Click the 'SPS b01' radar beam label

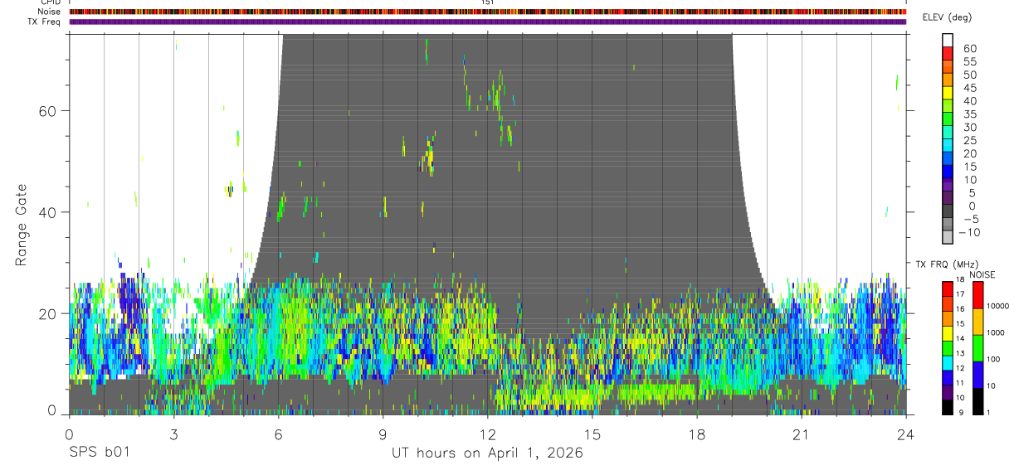(98, 453)
